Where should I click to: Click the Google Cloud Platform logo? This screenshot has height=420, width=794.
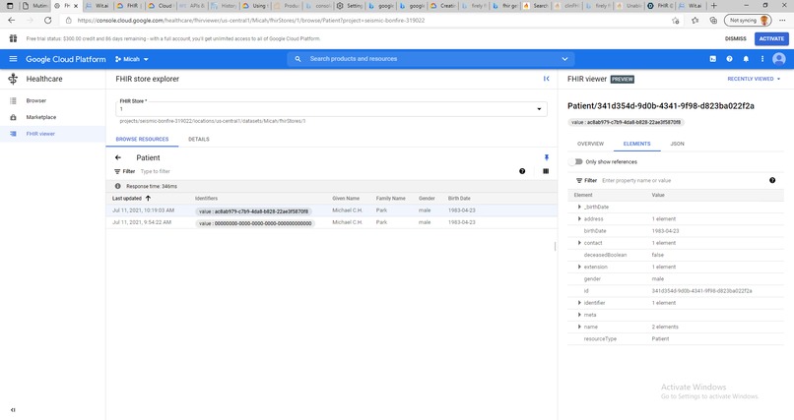point(66,59)
